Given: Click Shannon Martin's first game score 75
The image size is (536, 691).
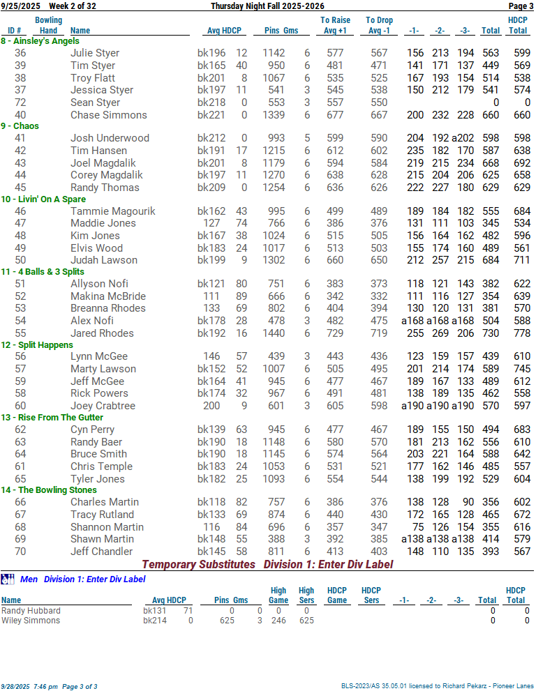Looking at the screenshot, I should coord(418,528).
